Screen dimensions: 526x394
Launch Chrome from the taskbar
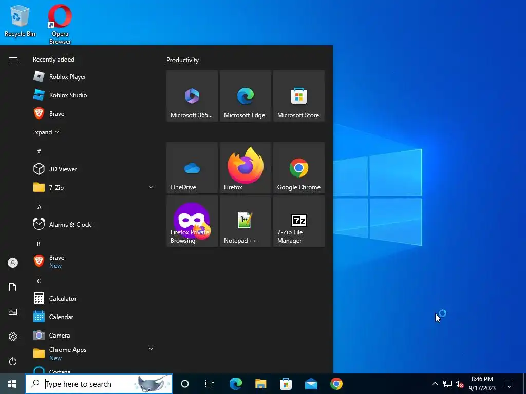[x=336, y=384]
